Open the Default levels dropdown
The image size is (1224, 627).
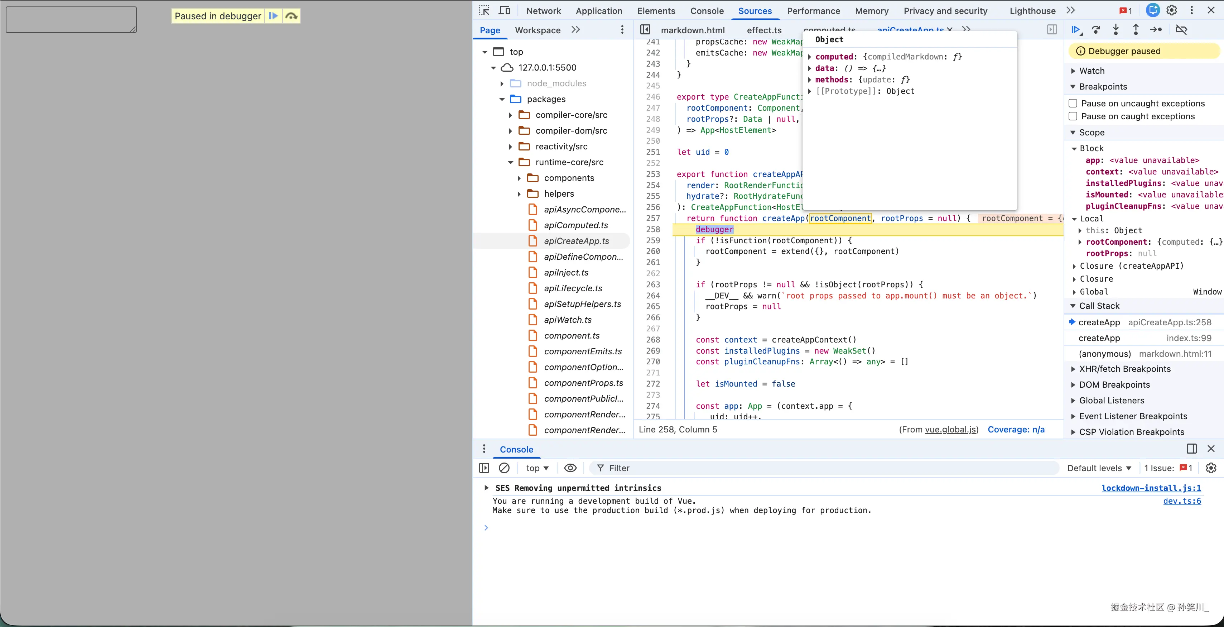point(1099,468)
